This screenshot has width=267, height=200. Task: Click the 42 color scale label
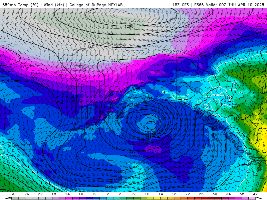pyautogui.click(x=255, y=194)
